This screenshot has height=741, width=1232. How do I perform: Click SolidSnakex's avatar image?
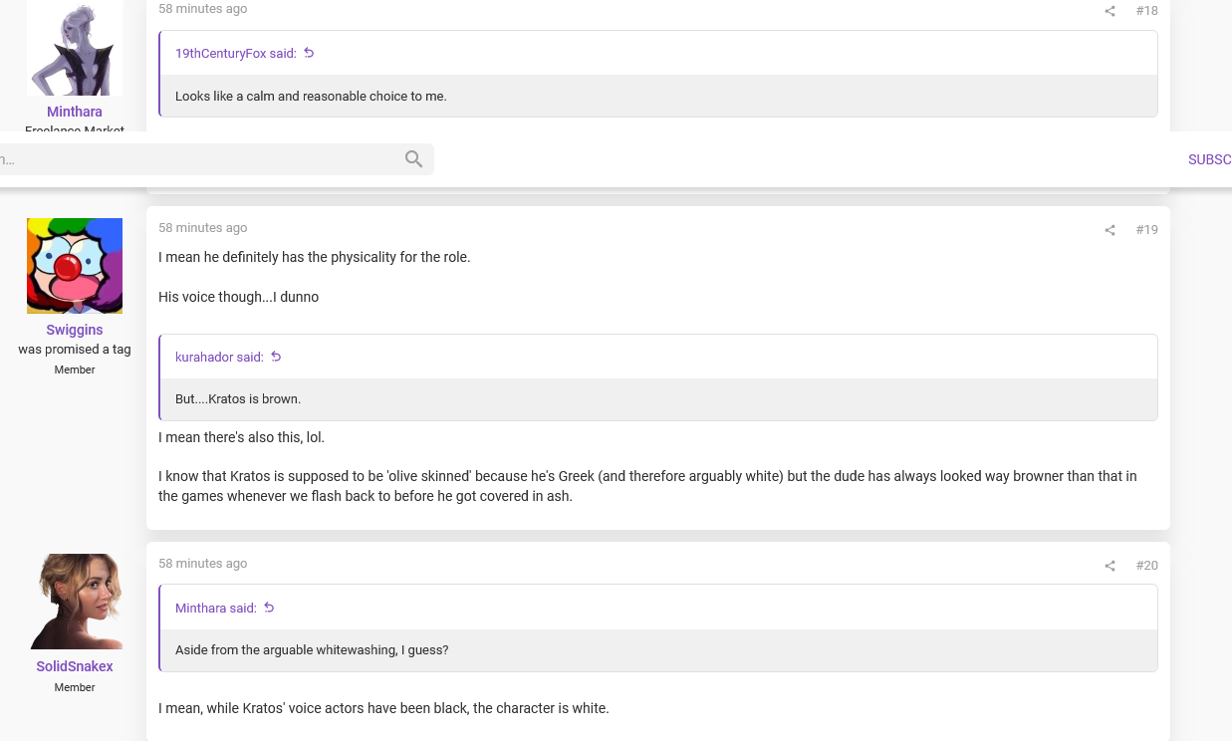click(75, 602)
